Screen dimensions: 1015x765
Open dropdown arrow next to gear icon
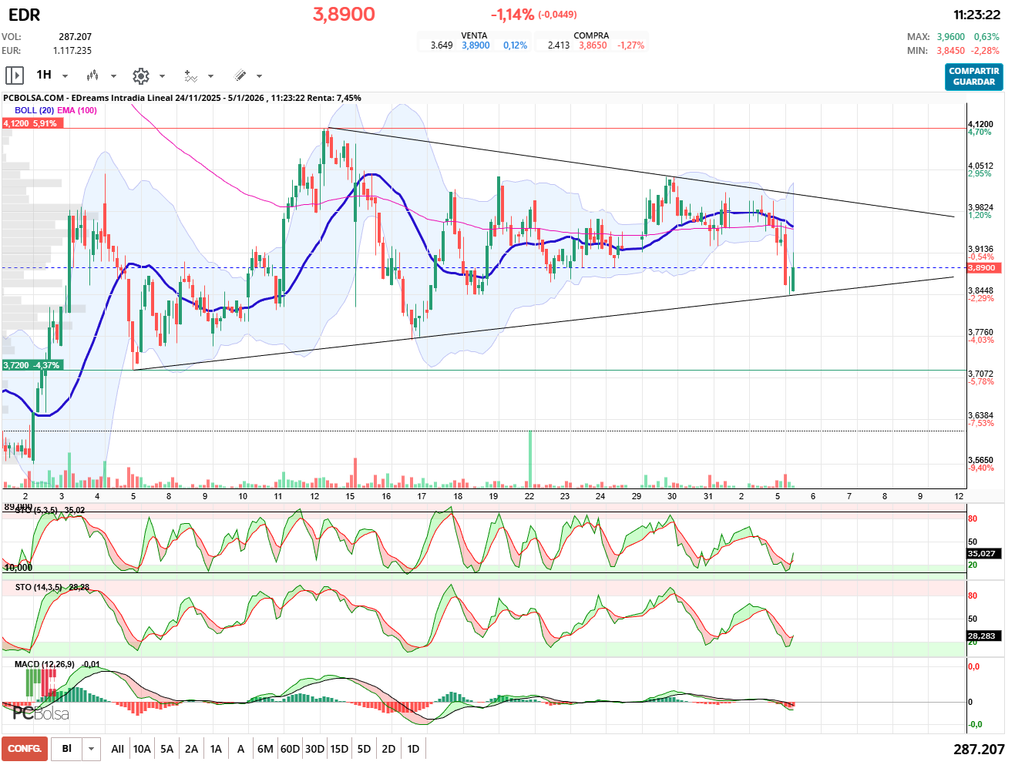click(x=162, y=76)
